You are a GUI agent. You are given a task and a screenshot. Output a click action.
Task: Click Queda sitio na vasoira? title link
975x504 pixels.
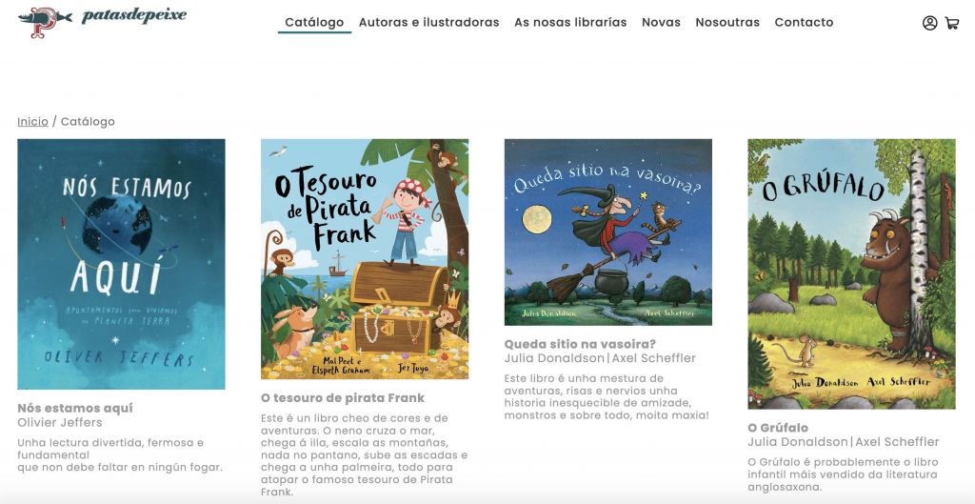pos(580,344)
